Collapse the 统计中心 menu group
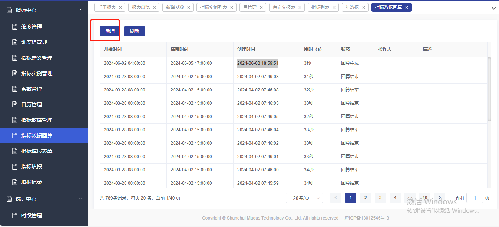 pyautogui.click(x=80, y=199)
